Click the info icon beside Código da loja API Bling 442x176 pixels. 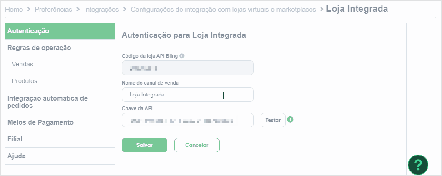click(x=182, y=56)
